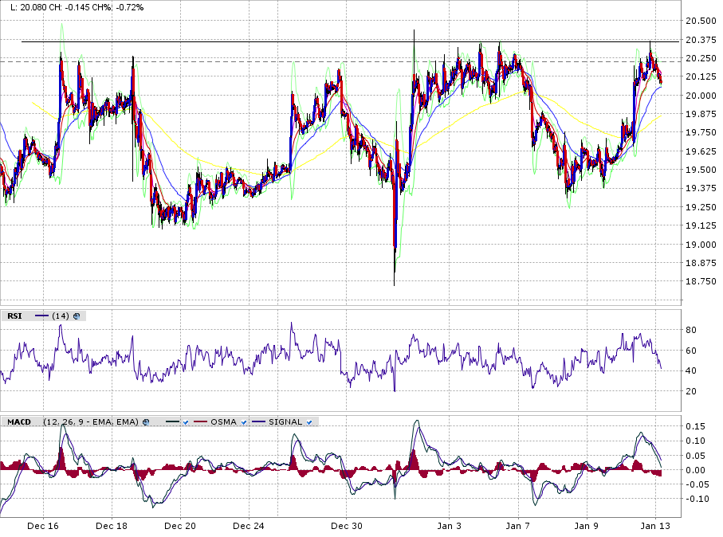Click the 19.000 price axis label
Viewport: 723px width, 537px height.
[701, 245]
